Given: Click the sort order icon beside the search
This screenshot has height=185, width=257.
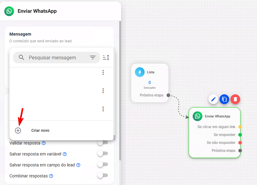Looking at the screenshot, I should pyautogui.click(x=106, y=58).
